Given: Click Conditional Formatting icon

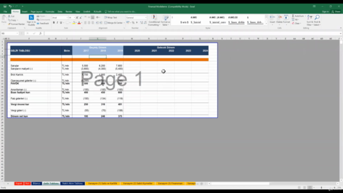Looking at the screenshot, I should [154, 18].
